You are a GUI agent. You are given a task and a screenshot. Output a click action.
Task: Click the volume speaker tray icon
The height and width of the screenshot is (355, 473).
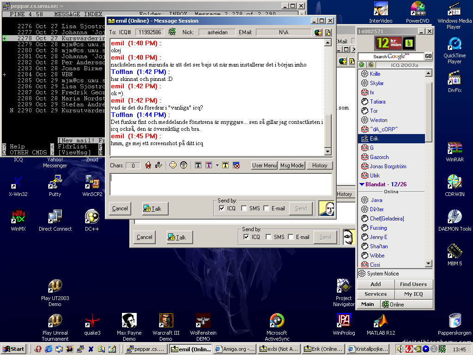[x=400, y=349]
